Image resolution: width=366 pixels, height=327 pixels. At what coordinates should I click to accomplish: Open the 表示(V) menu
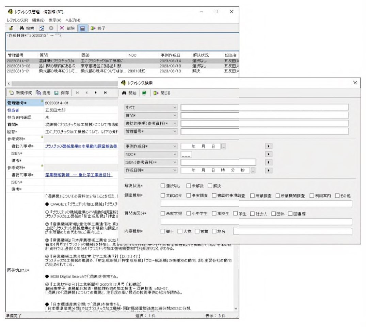55,20
